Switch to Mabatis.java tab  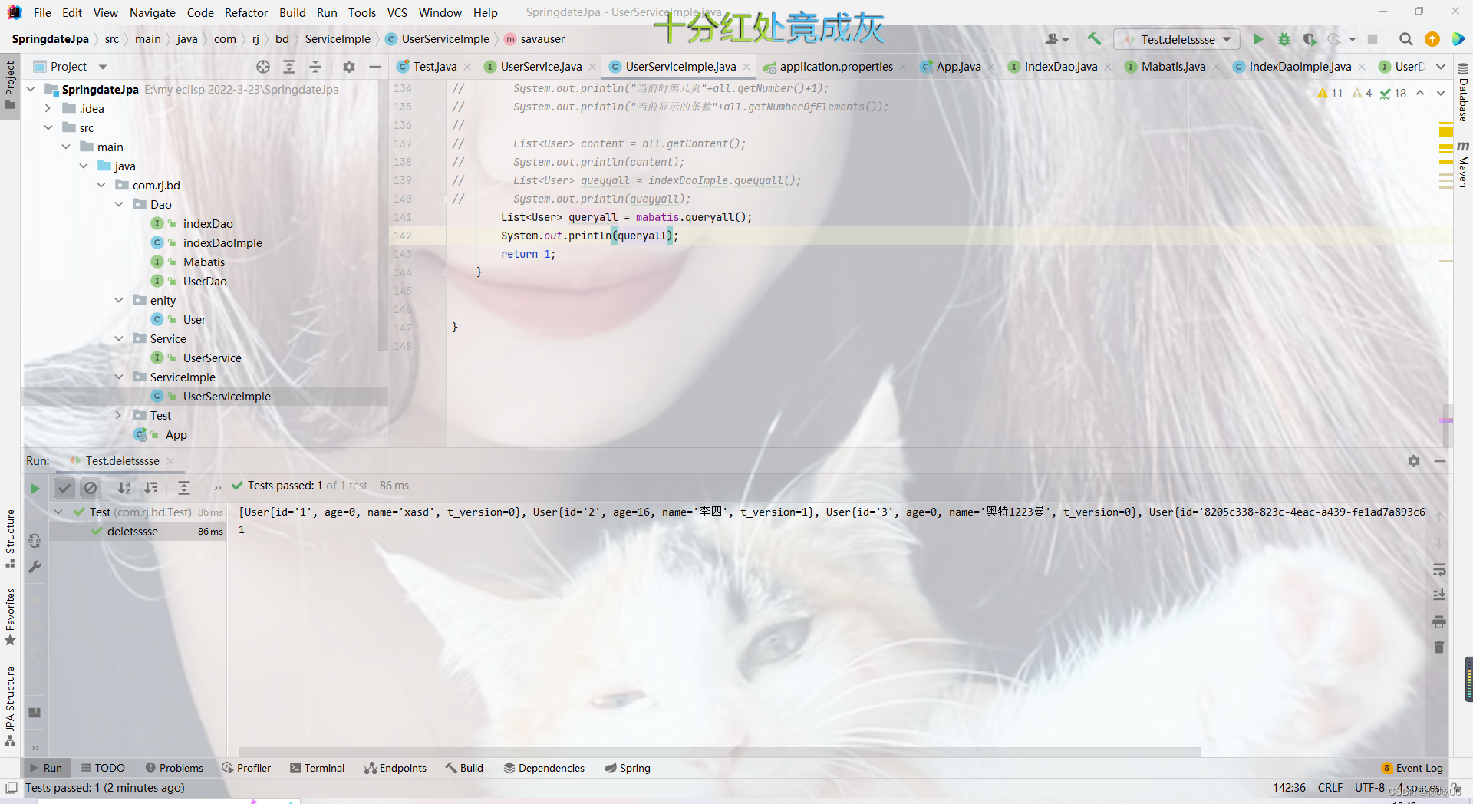click(x=1173, y=67)
